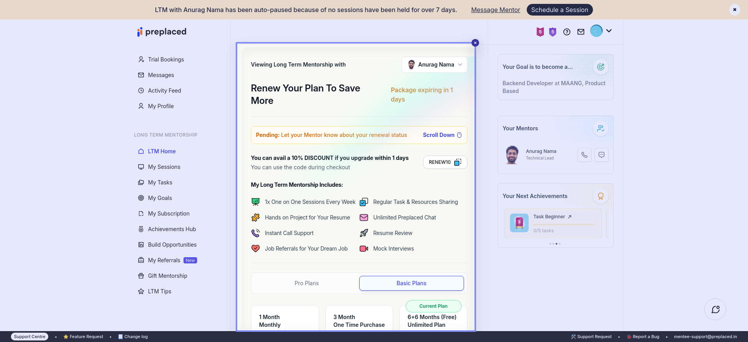Viewport: 748px width, 342px height.
Task: Close the renewal plan popup
Action: coord(475,43)
